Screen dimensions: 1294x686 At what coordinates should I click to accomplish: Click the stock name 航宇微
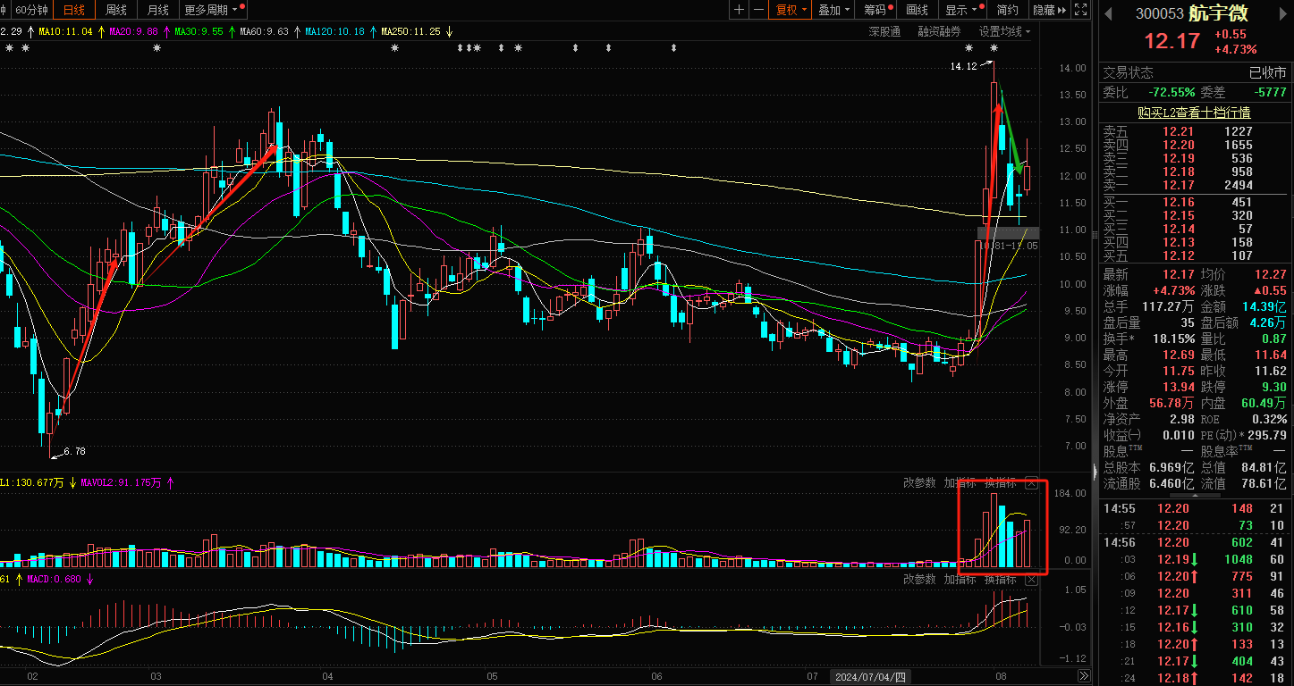point(1218,13)
